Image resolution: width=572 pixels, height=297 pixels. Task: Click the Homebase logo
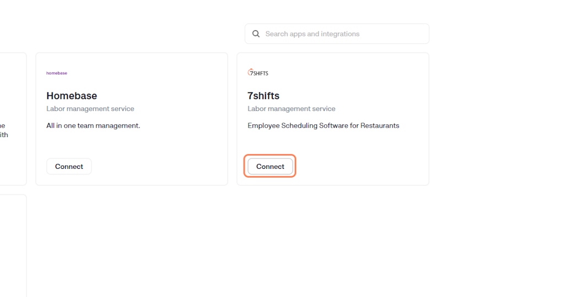point(57,73)
